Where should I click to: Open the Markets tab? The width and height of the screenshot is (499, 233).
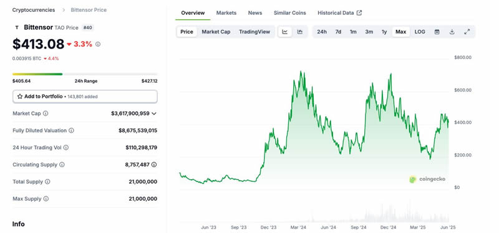point(226,13)
